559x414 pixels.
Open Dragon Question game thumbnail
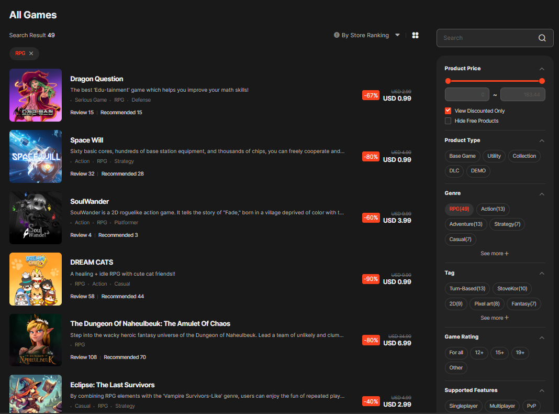[x=36, y=95]
